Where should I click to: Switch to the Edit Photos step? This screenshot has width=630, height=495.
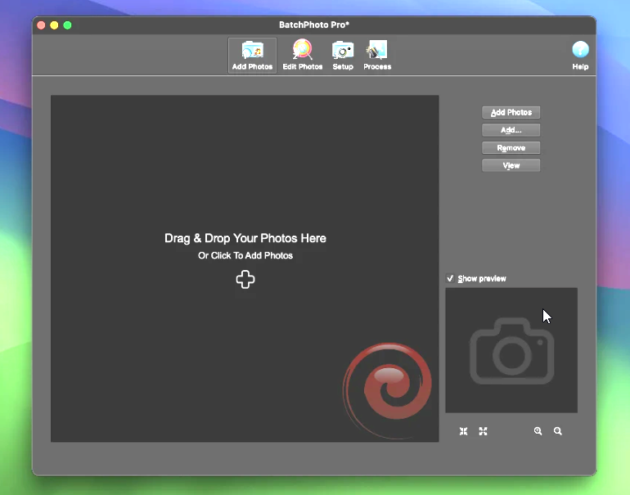click(303, 56)
